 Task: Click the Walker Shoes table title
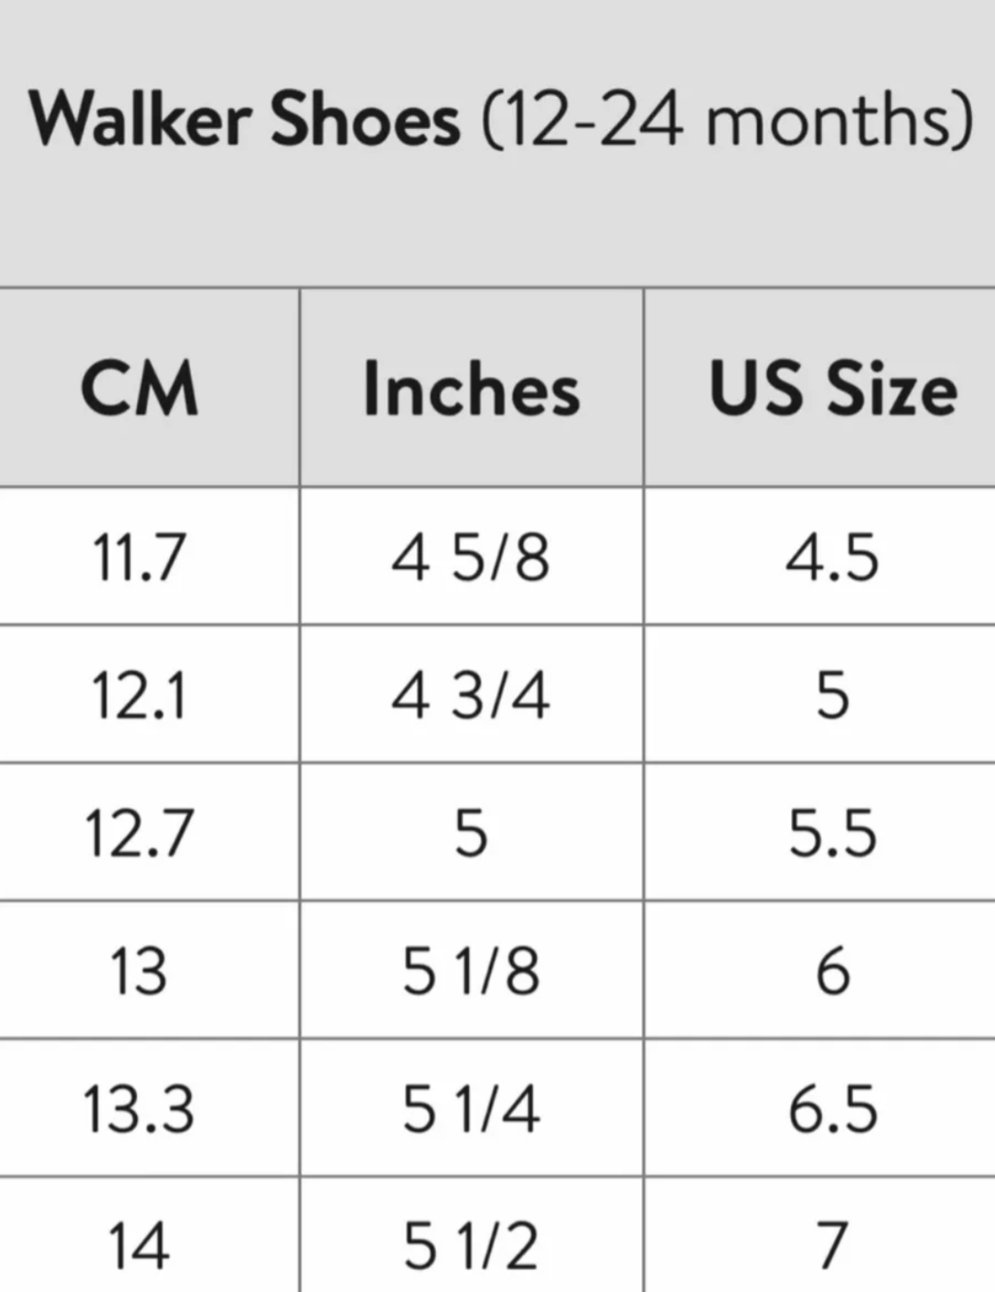[x=499, y=120]
